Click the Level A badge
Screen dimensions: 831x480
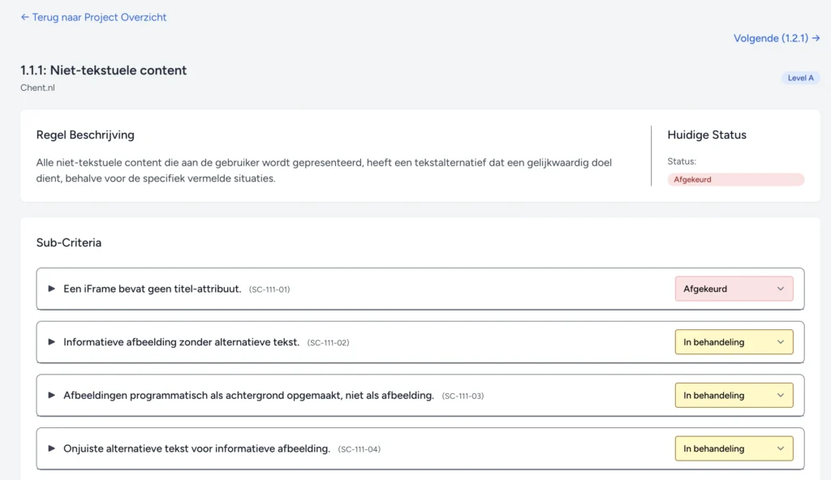coord(800,78)
